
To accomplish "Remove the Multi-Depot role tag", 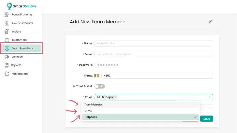I will 115,97.
